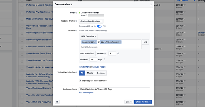This screenshot has width=205, height=107.
Task: Click the 03/21/2017 date cell
Action: tap(181, 5)
